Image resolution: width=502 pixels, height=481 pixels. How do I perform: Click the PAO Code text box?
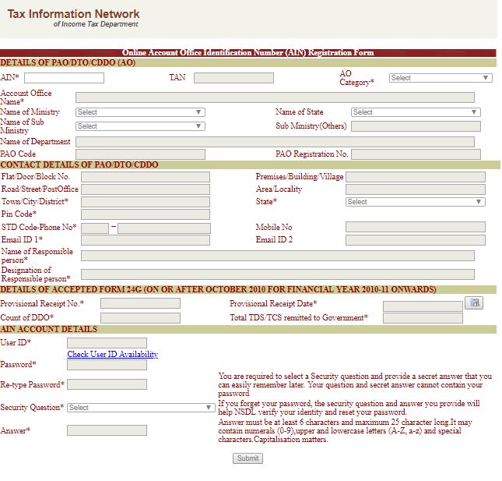coord(140,154)
